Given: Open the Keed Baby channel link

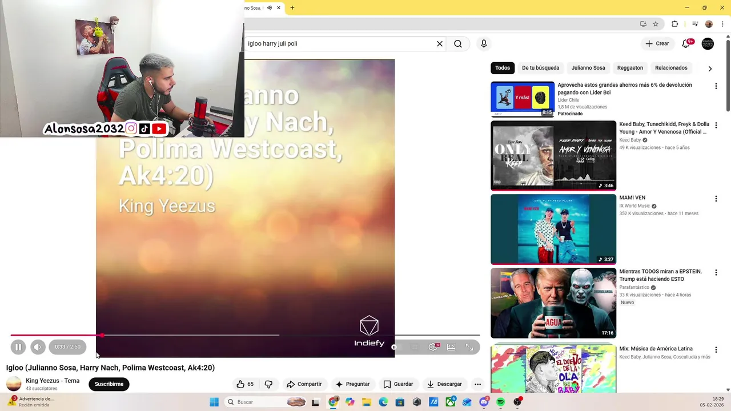Looking at the screenshot, I should click(x=630, y=140).
